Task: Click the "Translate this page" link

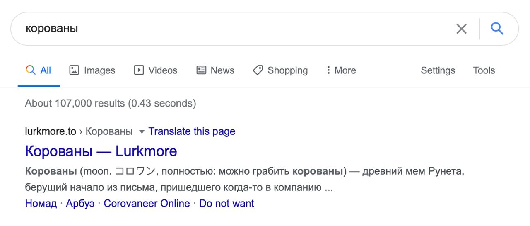Action: 192,131
